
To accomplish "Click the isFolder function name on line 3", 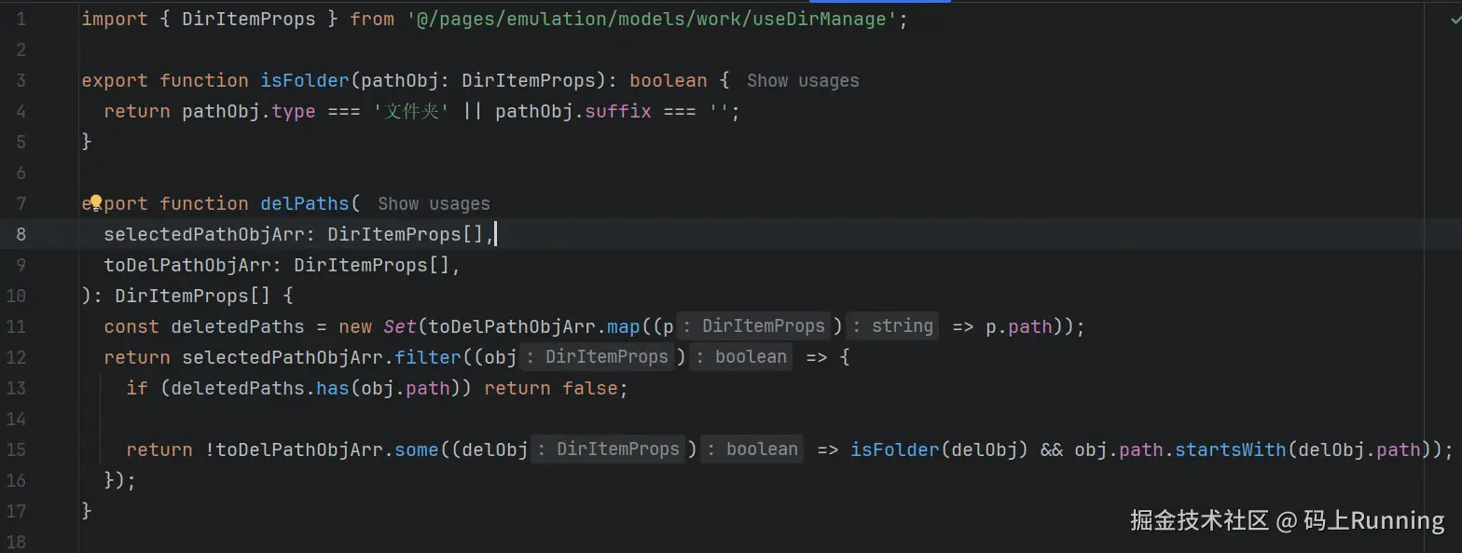I will (305, 80).
